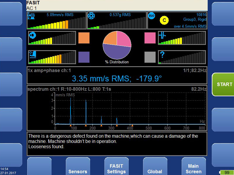Viewport: 234px width, 175px height.
Task: Click the "% Distribution" label
Action: point(117,62)
